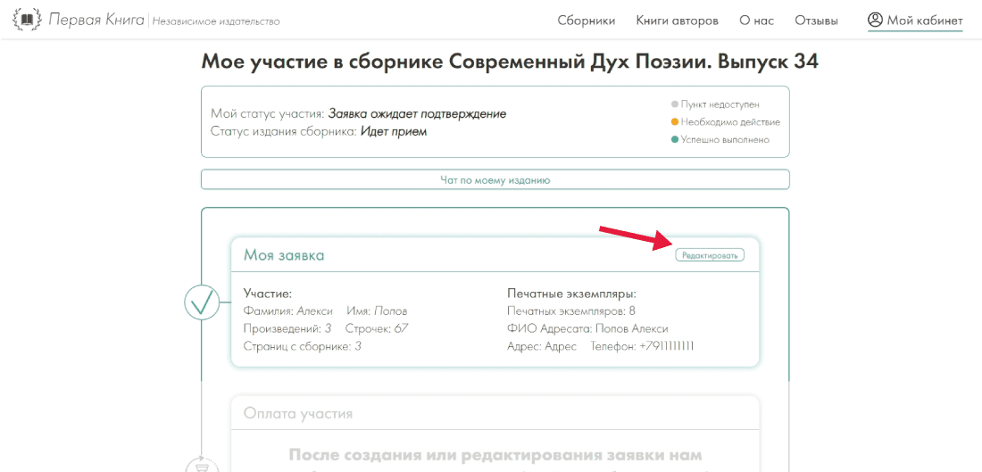Click the Первая Книга laurel book logo icon
Image resolution: width=982 pixels, height=472 pixels.
(x=28, y=20)
